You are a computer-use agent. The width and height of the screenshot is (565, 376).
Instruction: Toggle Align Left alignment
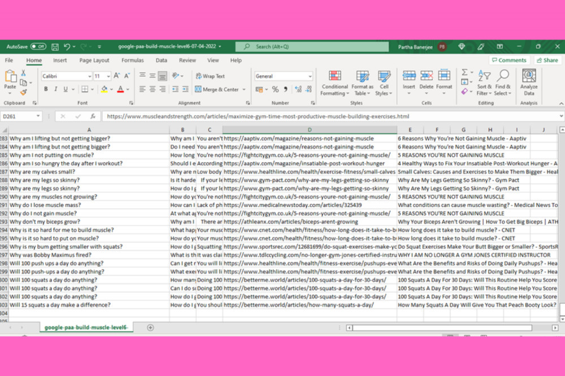[x=142, y=89]
